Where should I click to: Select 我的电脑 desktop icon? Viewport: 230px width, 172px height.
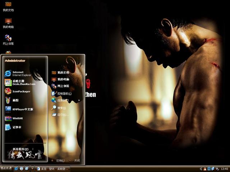pos(8,23)
